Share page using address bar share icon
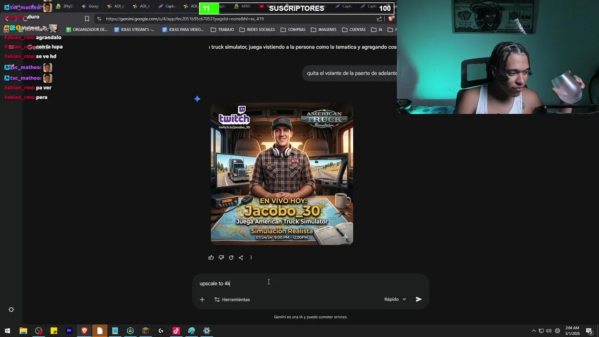This screenshot has width=599, height=337. [x=379, y=19]
